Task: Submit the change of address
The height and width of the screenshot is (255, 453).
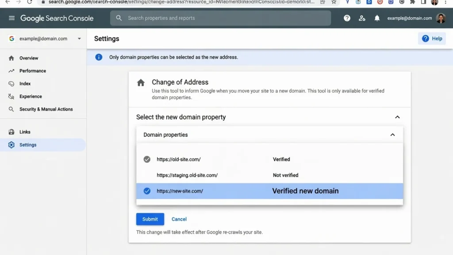Action: [x=150, y=219]
